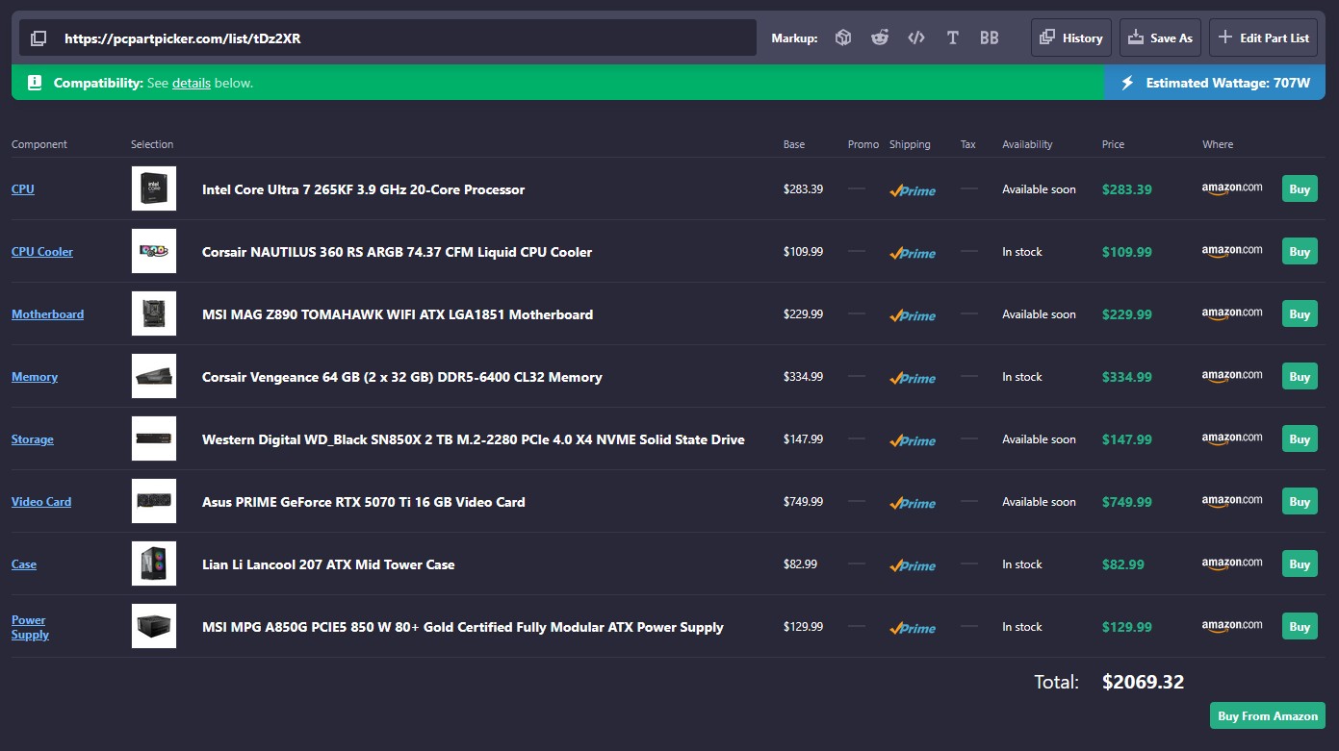Buy the Corsair Vengeance memory
The height and width of the screenshot is (751, 1339).
point(1300,376)
